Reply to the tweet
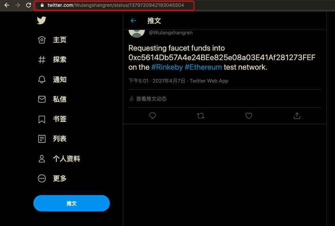The image size is (335, 226). 152,116
